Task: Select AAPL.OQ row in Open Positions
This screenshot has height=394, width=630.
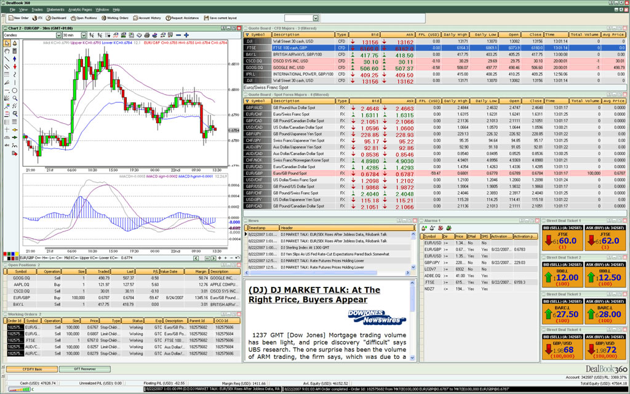Action: 122,284
